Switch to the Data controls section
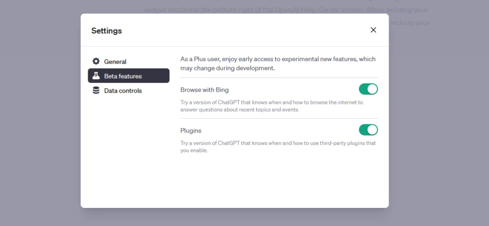This screenshot has width=489, height=226. (123, 90)
